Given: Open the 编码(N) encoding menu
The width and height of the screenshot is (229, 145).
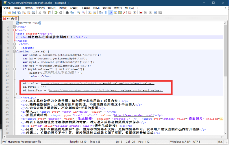Looking at the screenshot, I should point(52,8).
